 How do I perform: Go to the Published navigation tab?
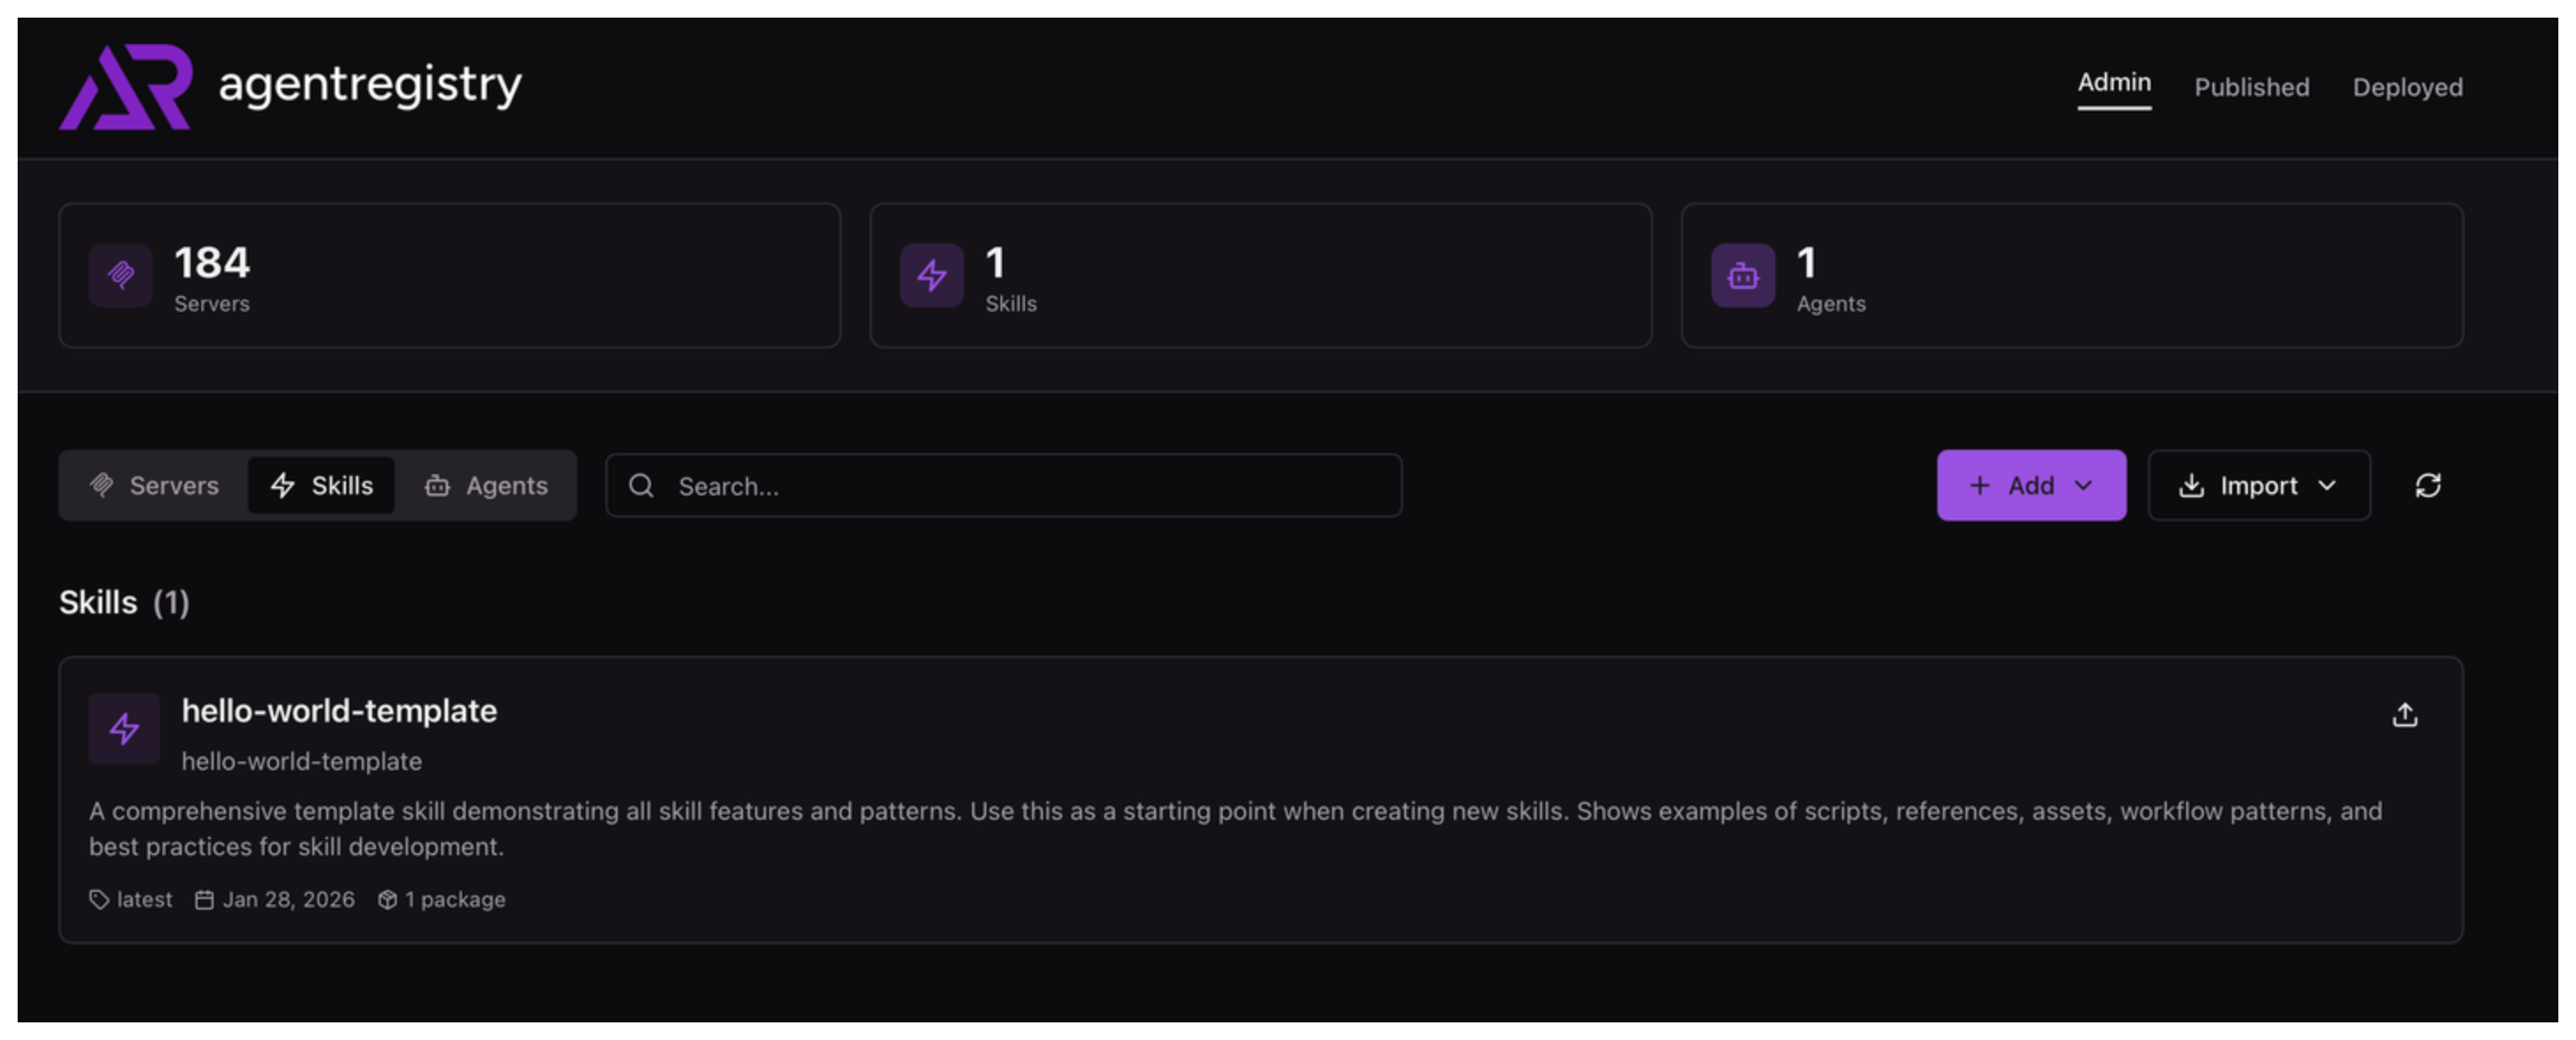[2251, 88]
